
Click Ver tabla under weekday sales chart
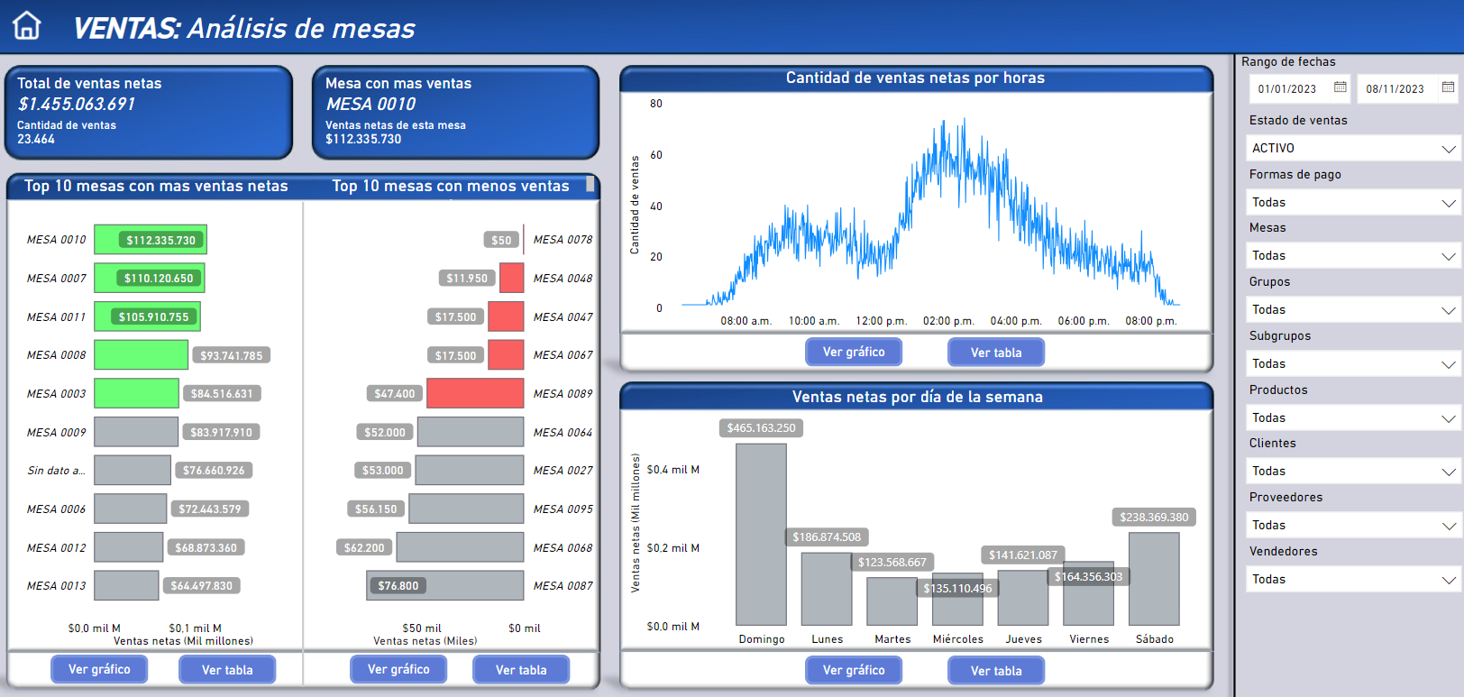coord(995,671)
